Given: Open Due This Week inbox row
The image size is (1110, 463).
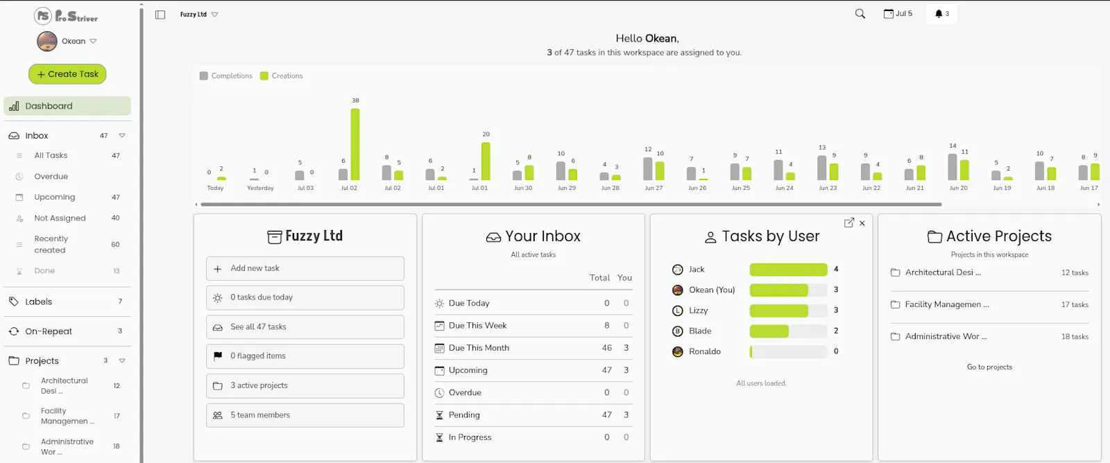Looking at the screenshot, I should click(x=533, y=326).
